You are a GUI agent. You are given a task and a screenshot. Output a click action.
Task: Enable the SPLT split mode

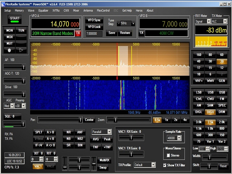point(39,132)
